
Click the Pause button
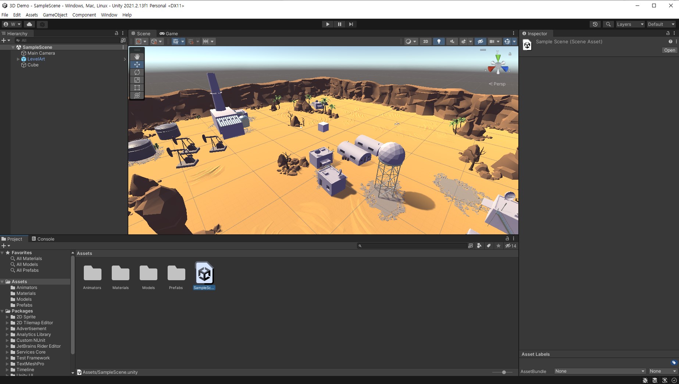[x=339, y=24]
